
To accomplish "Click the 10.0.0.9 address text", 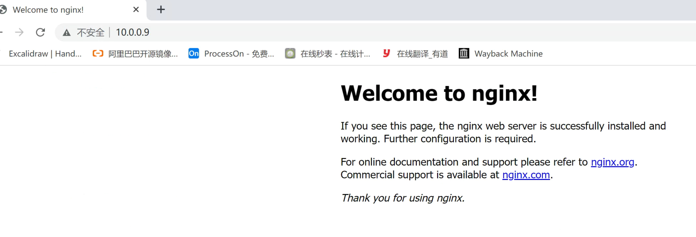I will [133, 32].
